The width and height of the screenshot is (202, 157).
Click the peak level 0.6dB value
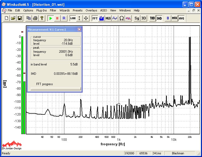[x=69, y=55]
